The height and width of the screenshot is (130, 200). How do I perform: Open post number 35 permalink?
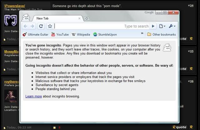coord(192,51)
